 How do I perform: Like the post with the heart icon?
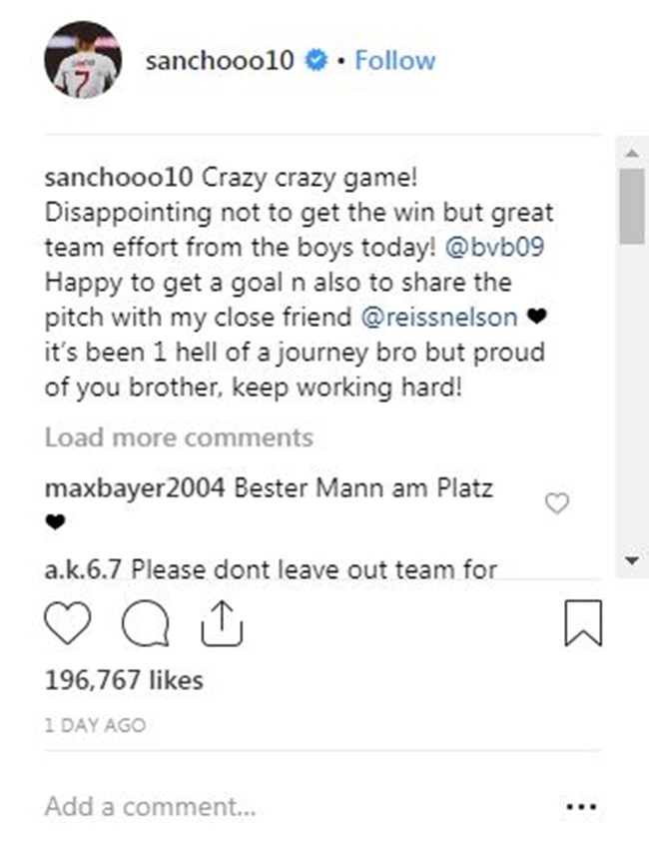point(69,626)
